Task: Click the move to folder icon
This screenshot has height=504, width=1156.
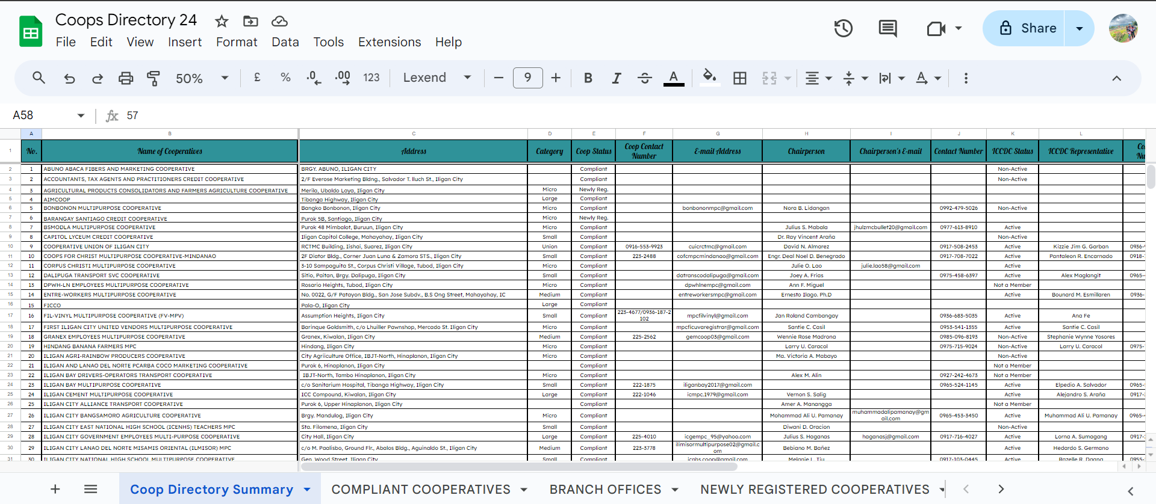Action: 250,22
